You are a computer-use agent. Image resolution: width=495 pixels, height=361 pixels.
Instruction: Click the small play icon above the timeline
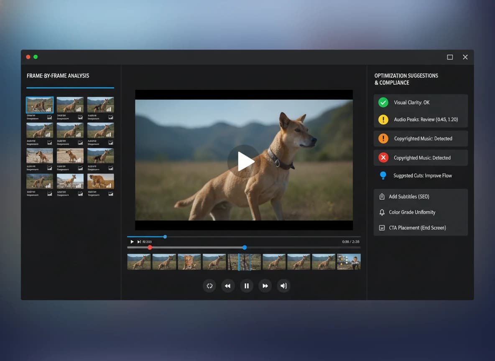coord(132,242)
